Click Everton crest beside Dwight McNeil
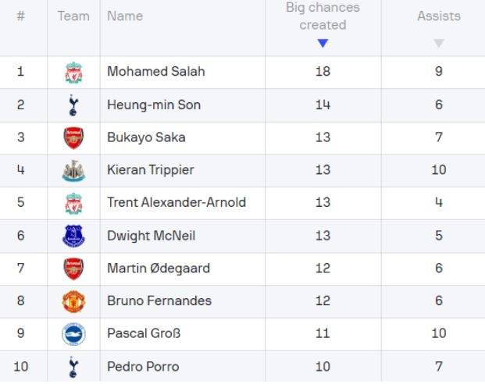Screen dimensions: 485x384 pyautogui.click(x=73, y=236)
